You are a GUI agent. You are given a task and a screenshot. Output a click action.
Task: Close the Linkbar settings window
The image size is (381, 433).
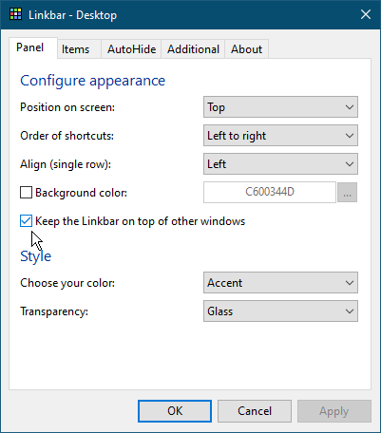[x=366, y=14]
